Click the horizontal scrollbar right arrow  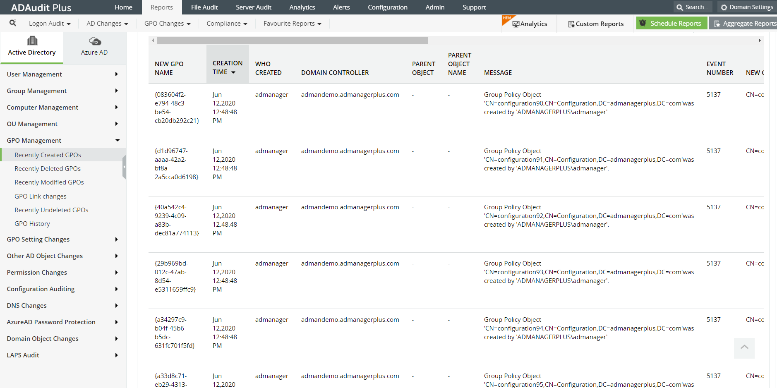[x=760, y=40]
